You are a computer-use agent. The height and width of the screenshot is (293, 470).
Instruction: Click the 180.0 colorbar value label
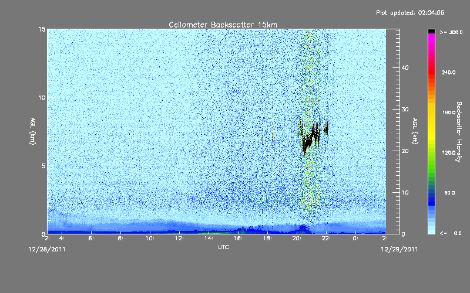449,113
